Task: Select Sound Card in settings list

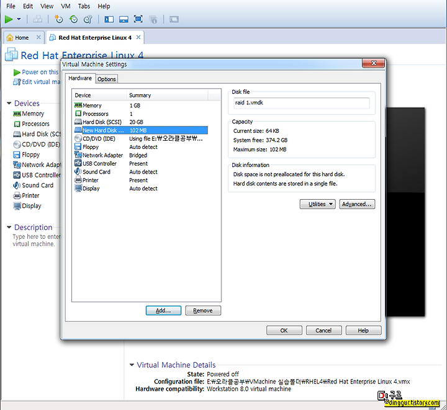Action: 141,172
